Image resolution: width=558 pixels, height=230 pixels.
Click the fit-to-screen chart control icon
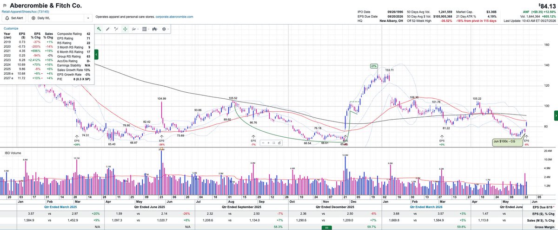click(273, 143)
